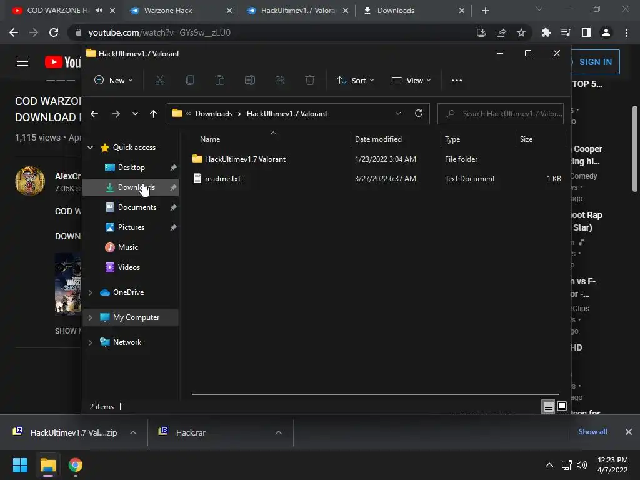Bookmark this page with star icon

click(x=521, y=32)
